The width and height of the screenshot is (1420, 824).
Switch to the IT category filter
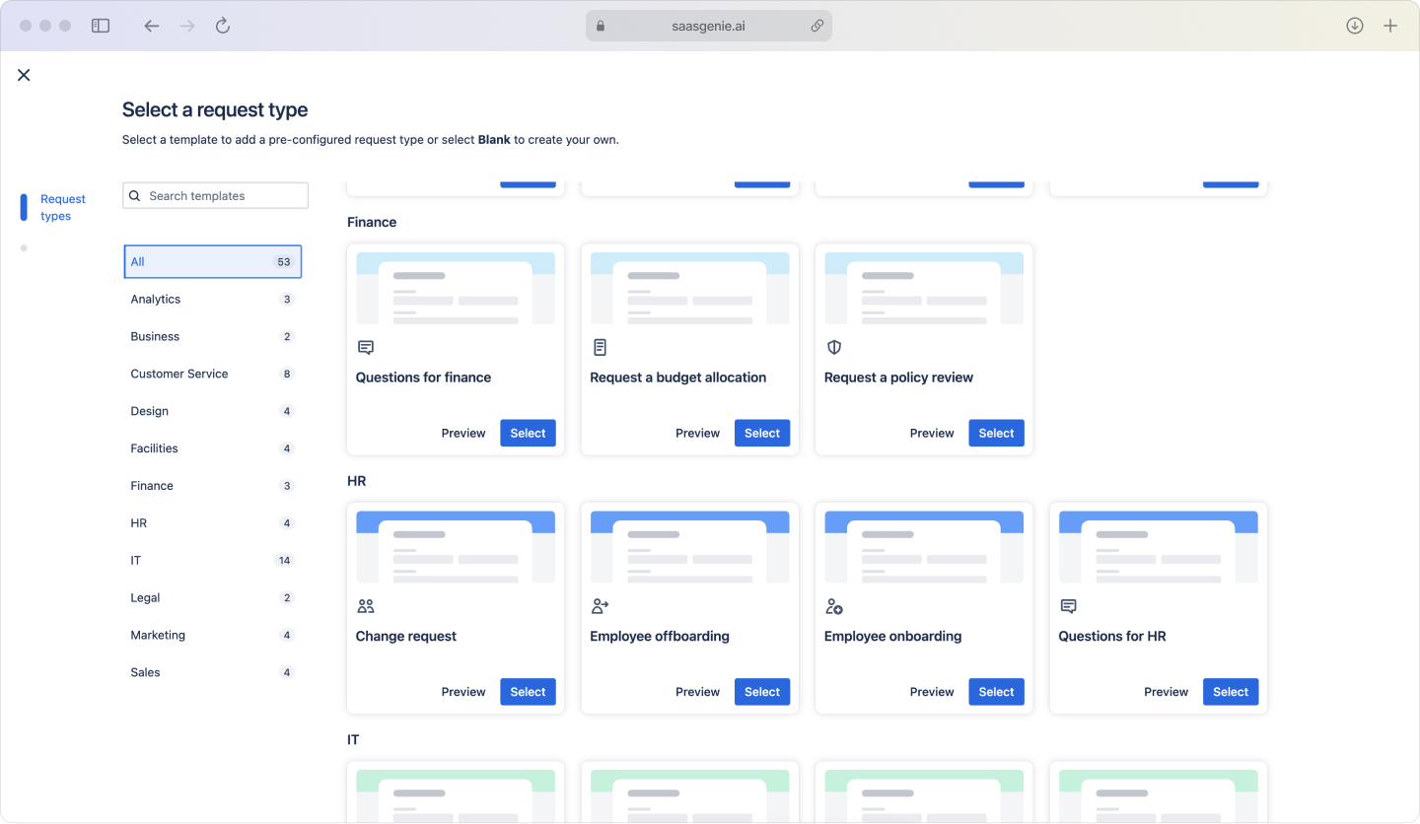(x=135, y=560)
